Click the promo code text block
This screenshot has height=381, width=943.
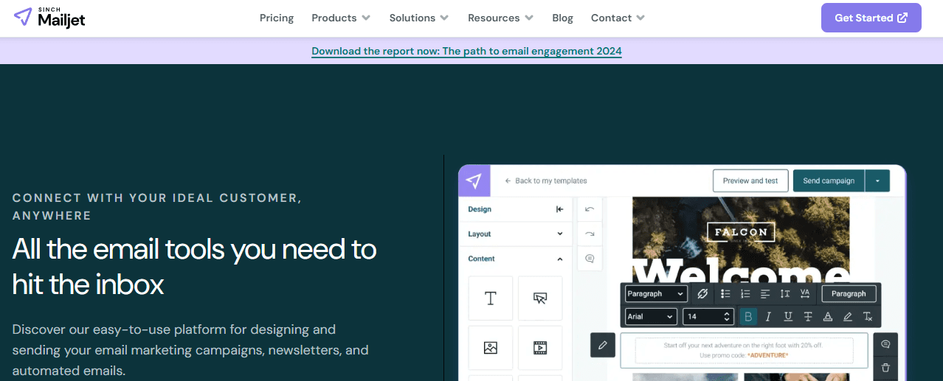[x=744, y=350]
